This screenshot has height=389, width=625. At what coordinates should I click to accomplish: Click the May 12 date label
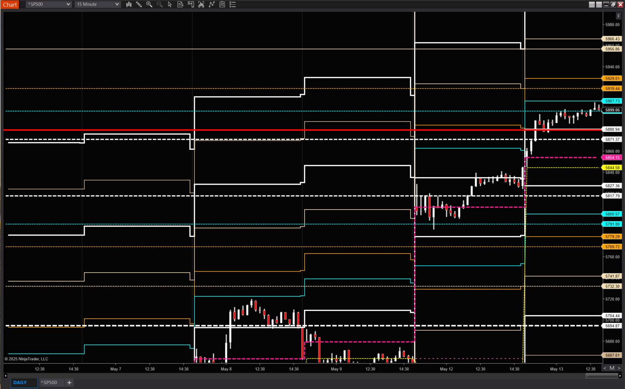click(x=446, y=369)
